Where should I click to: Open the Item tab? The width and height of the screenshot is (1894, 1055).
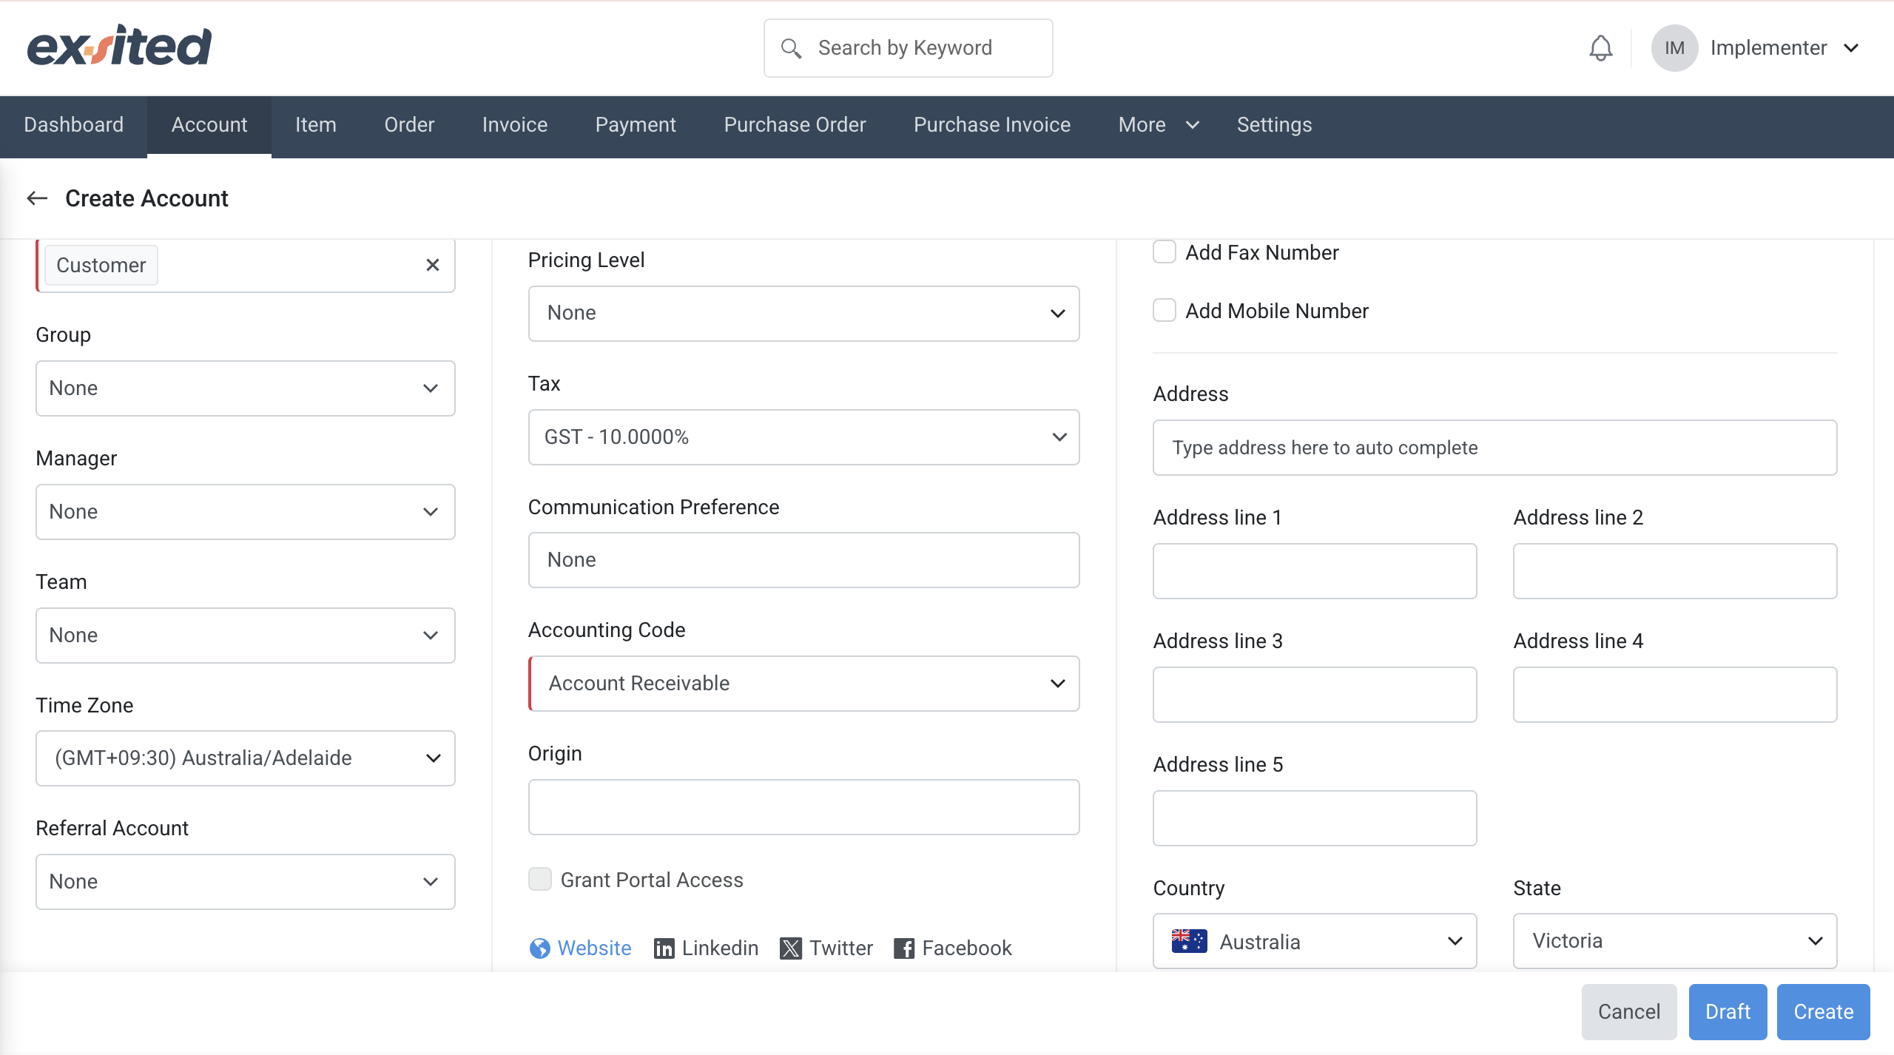pyautogui.click(x=316, y=125)
